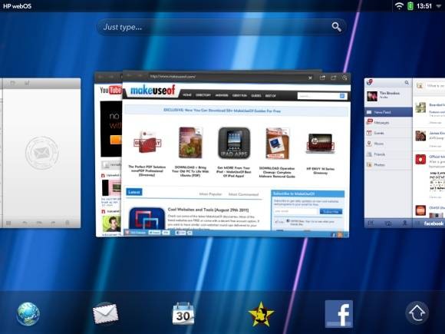
Task: Select News Feed in Facebook sidebar
Action: point(388,112)
